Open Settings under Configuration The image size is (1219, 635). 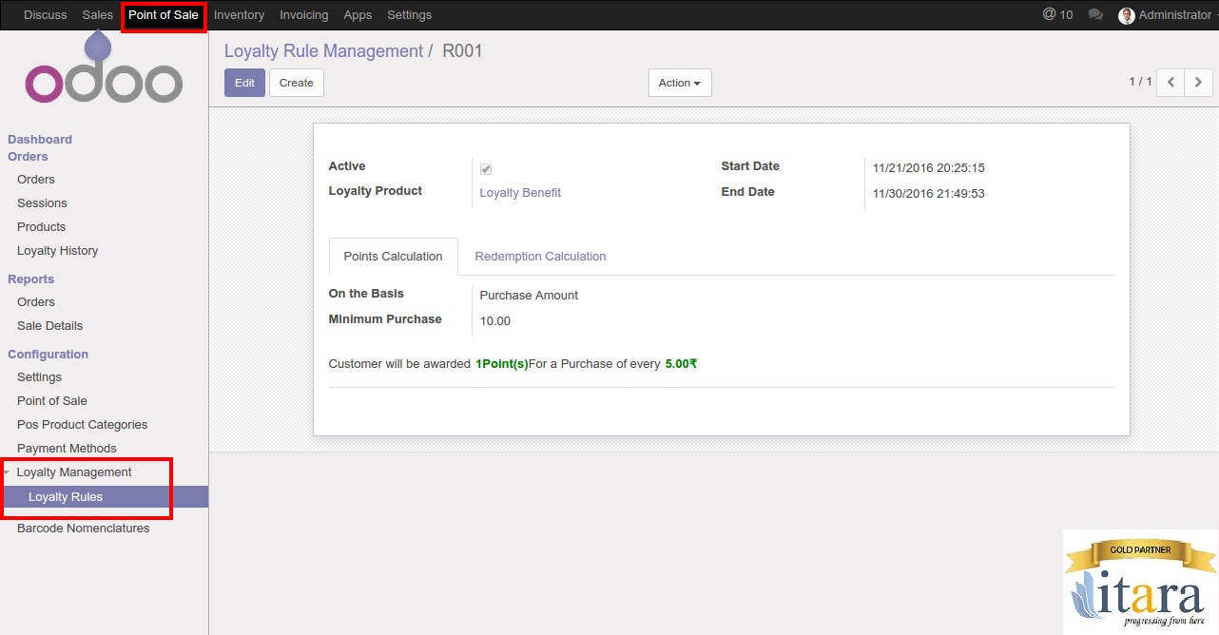[39, 377]
